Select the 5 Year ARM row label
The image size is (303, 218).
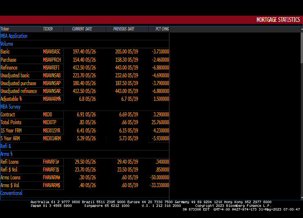click(x=10, y=139)
